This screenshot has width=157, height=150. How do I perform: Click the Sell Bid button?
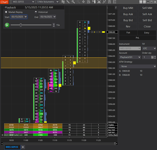tap(147, 20)
